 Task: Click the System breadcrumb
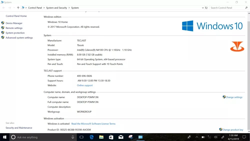tap(75, 8)
